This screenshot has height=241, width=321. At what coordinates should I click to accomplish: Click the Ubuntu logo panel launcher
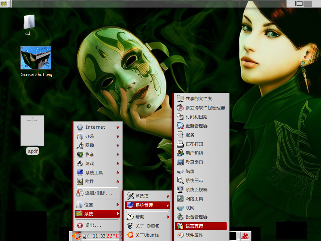coord(76,236)
